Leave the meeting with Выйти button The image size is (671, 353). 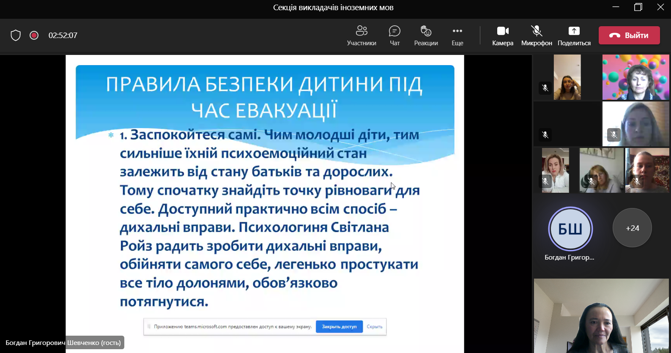tap(629, 36)
